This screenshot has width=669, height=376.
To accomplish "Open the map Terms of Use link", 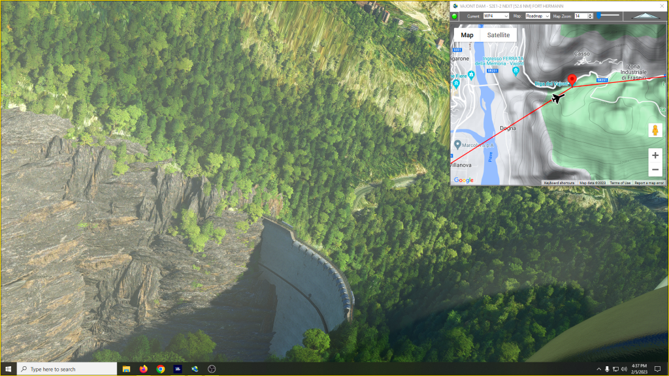I will point(620,183).
